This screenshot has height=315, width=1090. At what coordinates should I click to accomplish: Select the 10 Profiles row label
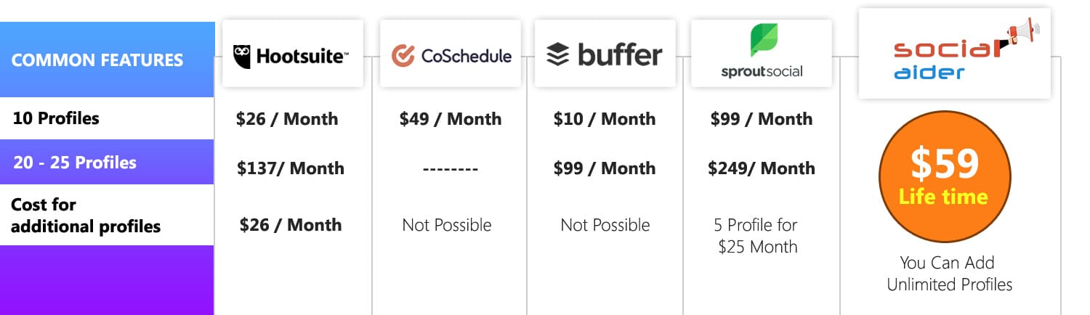coord(56,118)
